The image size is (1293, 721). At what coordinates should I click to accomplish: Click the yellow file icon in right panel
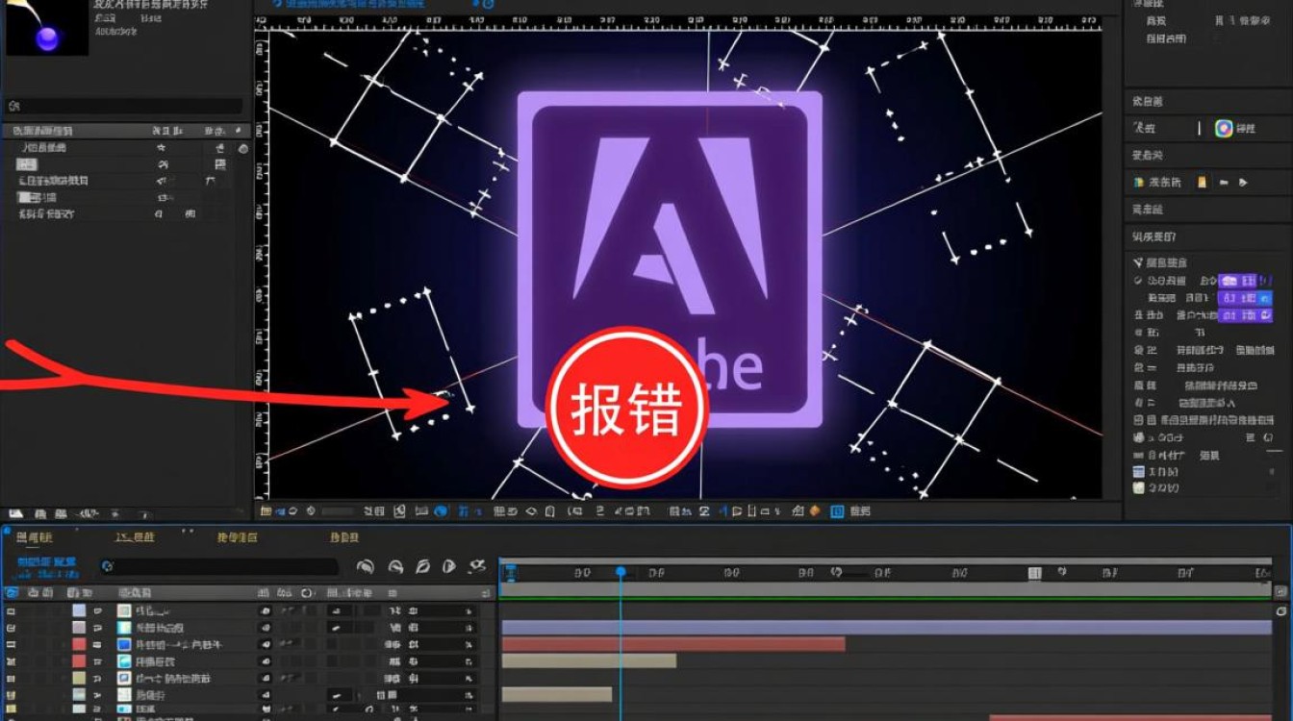[x=1202, y=182]
